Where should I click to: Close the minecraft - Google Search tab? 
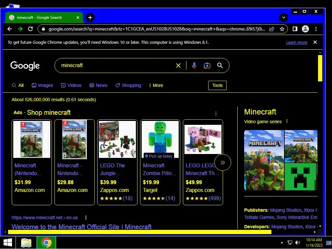[x=78, y=18]
